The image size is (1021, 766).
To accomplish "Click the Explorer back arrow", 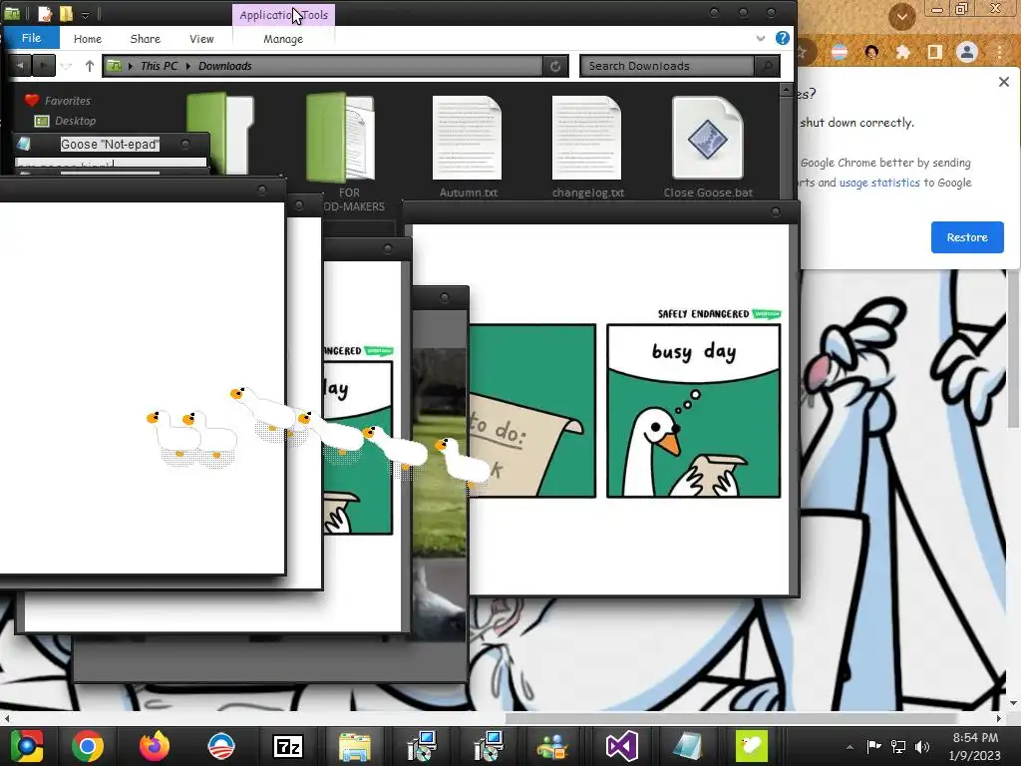I will [x=20, y=66].
